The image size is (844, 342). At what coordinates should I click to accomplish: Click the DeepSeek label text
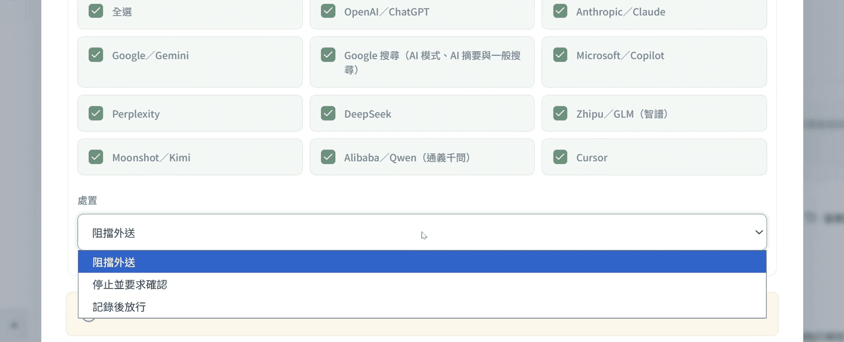pyautogui.click(x=367, y=114)
